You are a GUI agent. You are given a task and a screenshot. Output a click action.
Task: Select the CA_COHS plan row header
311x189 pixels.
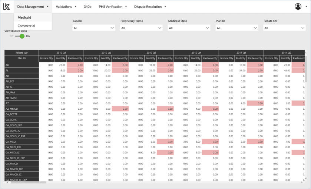click(x=21, y=120)
